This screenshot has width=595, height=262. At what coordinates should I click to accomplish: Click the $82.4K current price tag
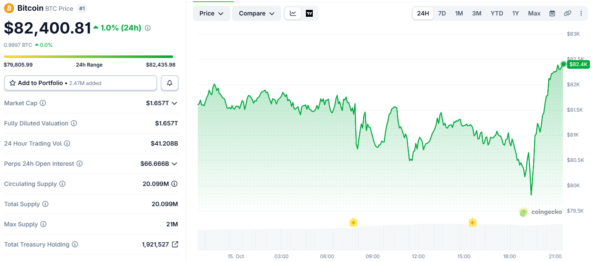578,64
